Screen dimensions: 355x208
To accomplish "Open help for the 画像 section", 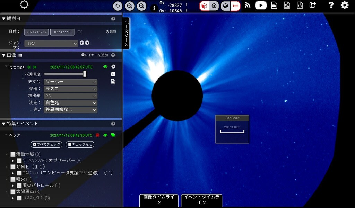I will [x=113, y=55].
